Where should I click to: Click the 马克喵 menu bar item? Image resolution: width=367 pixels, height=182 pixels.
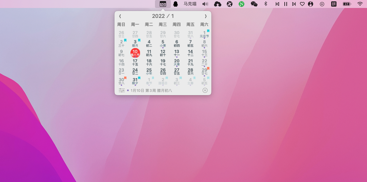coord(190,4)
